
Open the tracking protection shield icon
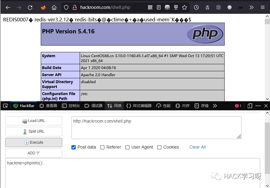pyautogui.click(x=66, y=7)
